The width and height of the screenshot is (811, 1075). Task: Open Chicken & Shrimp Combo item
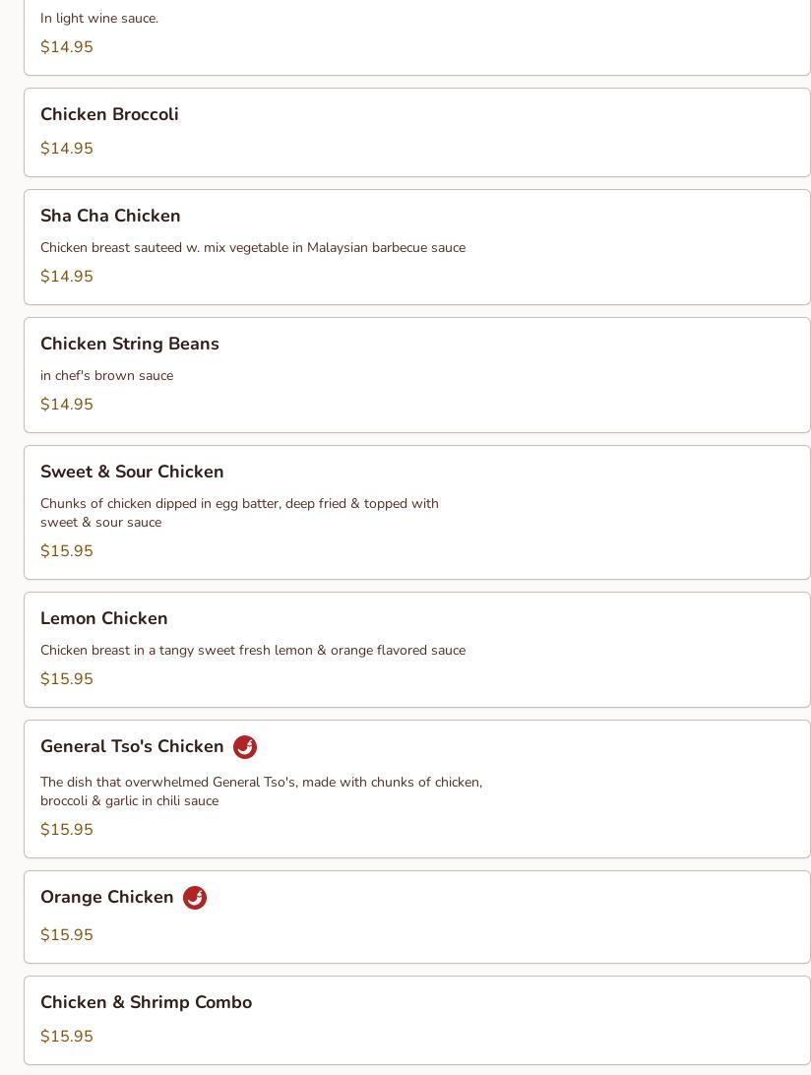pyautogui.click(x=146, y=1002)
